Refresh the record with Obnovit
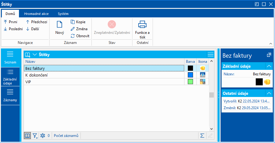Viewport: 275px width, 143px height. (80, 36)
